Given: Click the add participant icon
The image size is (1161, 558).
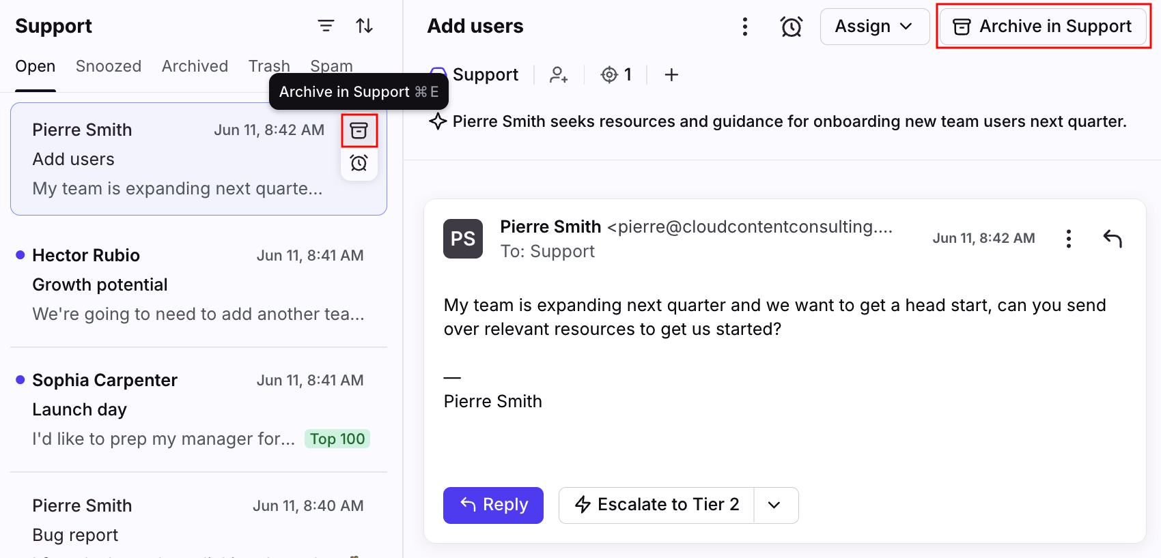Looking at the screenshot, I should [559, 74].
